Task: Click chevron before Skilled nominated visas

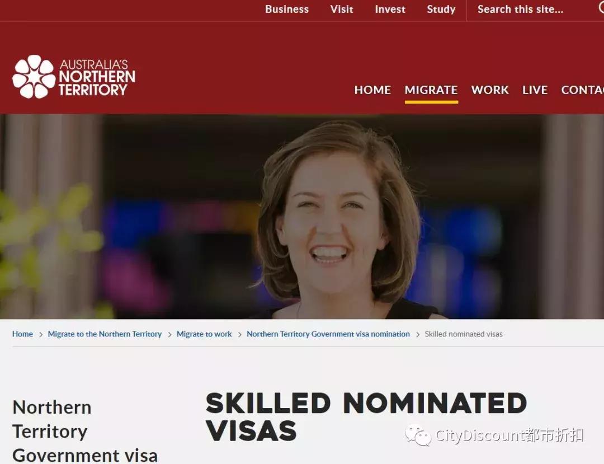Action: click(418, 335)
